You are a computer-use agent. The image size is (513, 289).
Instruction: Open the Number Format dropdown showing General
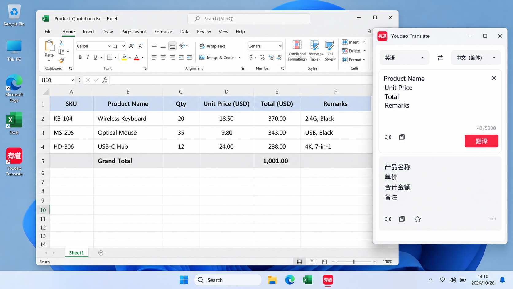click(280, 46)
